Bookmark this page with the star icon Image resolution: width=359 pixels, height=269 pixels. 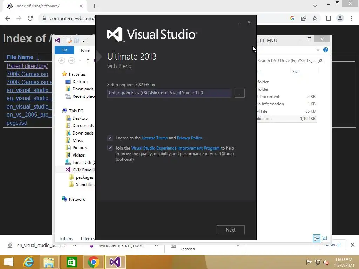[x=315, y=18]
